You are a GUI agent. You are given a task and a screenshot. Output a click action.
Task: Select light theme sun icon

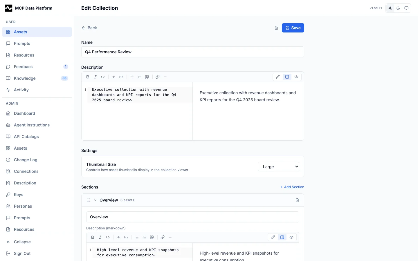click(x=390, y=8)
